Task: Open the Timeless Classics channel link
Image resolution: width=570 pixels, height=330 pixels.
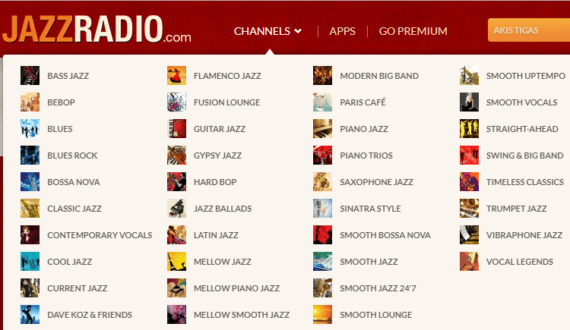Action: tap(525, 182)
